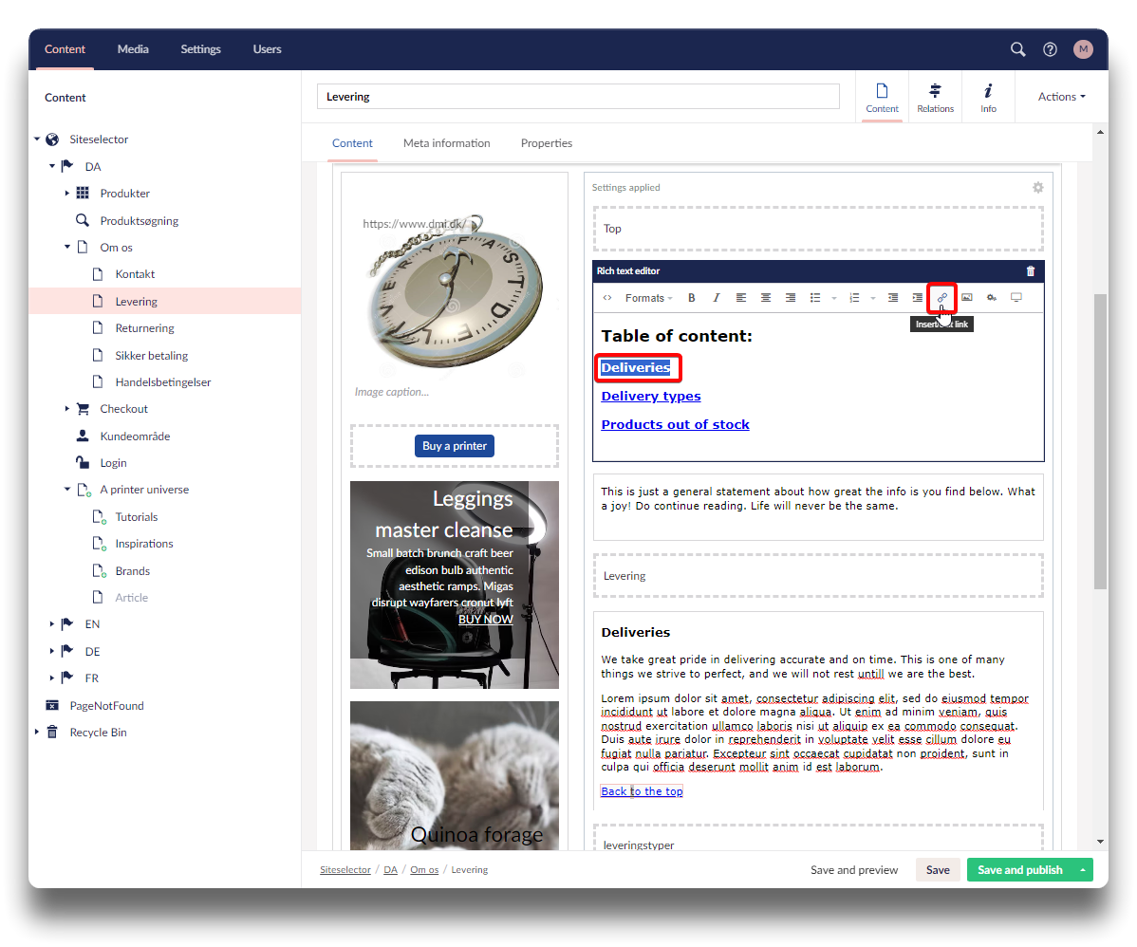Expand the EN language tree node
Image resolution: width=1137 pixels, height=947 pixels.
52,624
